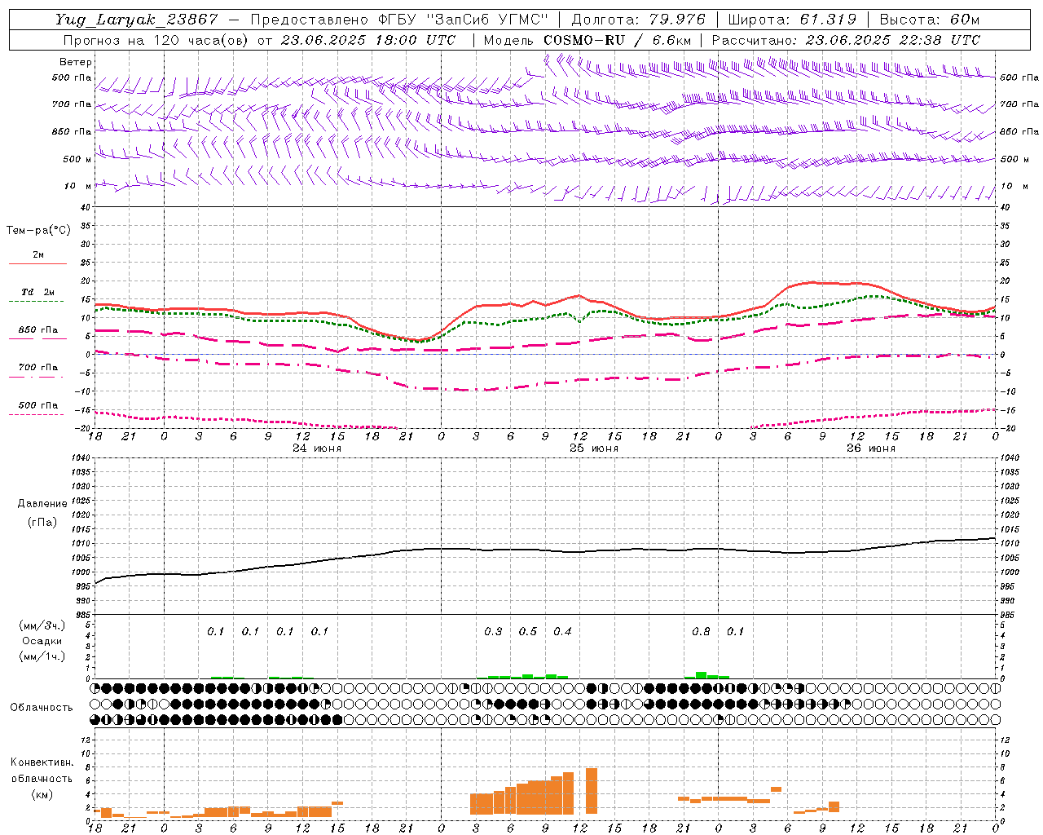The width and height of the screenshot is (1043, 835).
Task: Click the 26 июня date label
Action: [870, 448]
